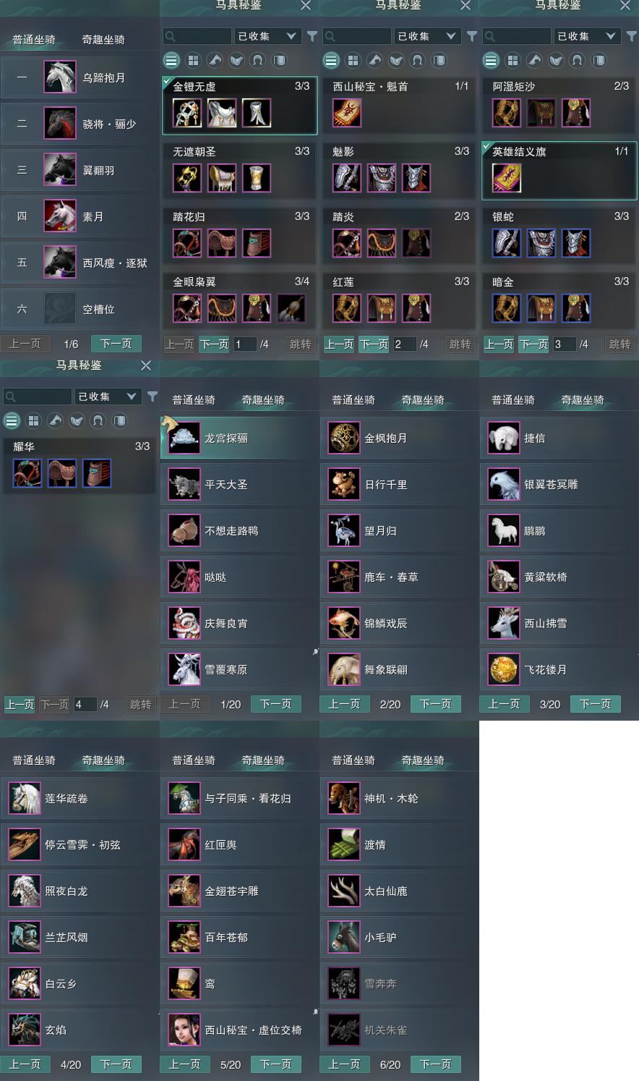Select the 太白仙鹿 antler icon
Viewport: 639px width, 1081px height.
coord(343,891)
